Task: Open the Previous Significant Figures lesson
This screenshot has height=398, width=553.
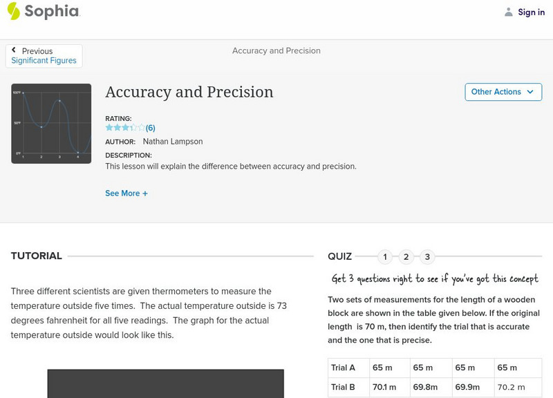Action: (x=44, y=60)
